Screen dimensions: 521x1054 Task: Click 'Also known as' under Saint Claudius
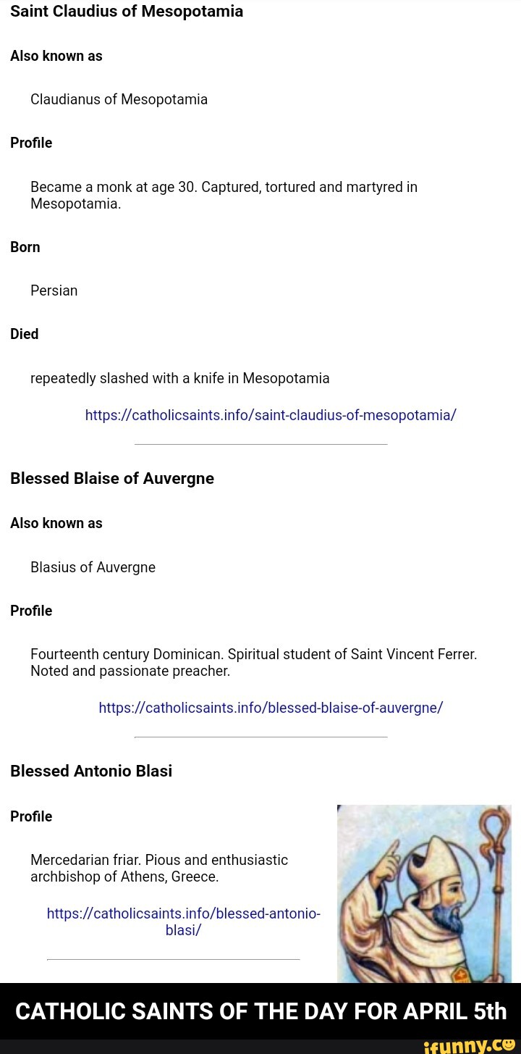point(56,56)
